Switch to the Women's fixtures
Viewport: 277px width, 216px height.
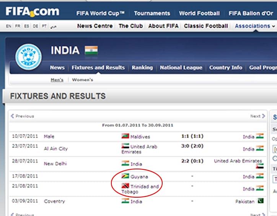[83, 80]
